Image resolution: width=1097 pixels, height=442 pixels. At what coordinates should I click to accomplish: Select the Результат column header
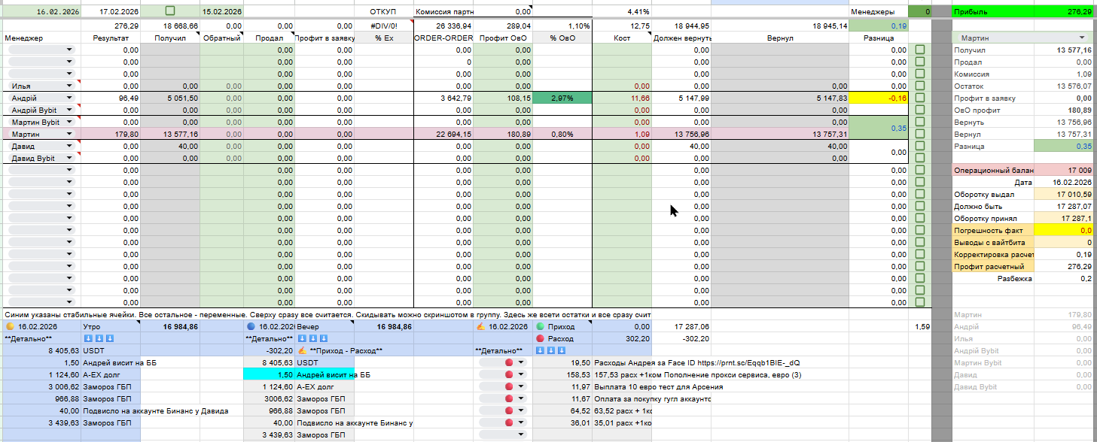point(110,38)
